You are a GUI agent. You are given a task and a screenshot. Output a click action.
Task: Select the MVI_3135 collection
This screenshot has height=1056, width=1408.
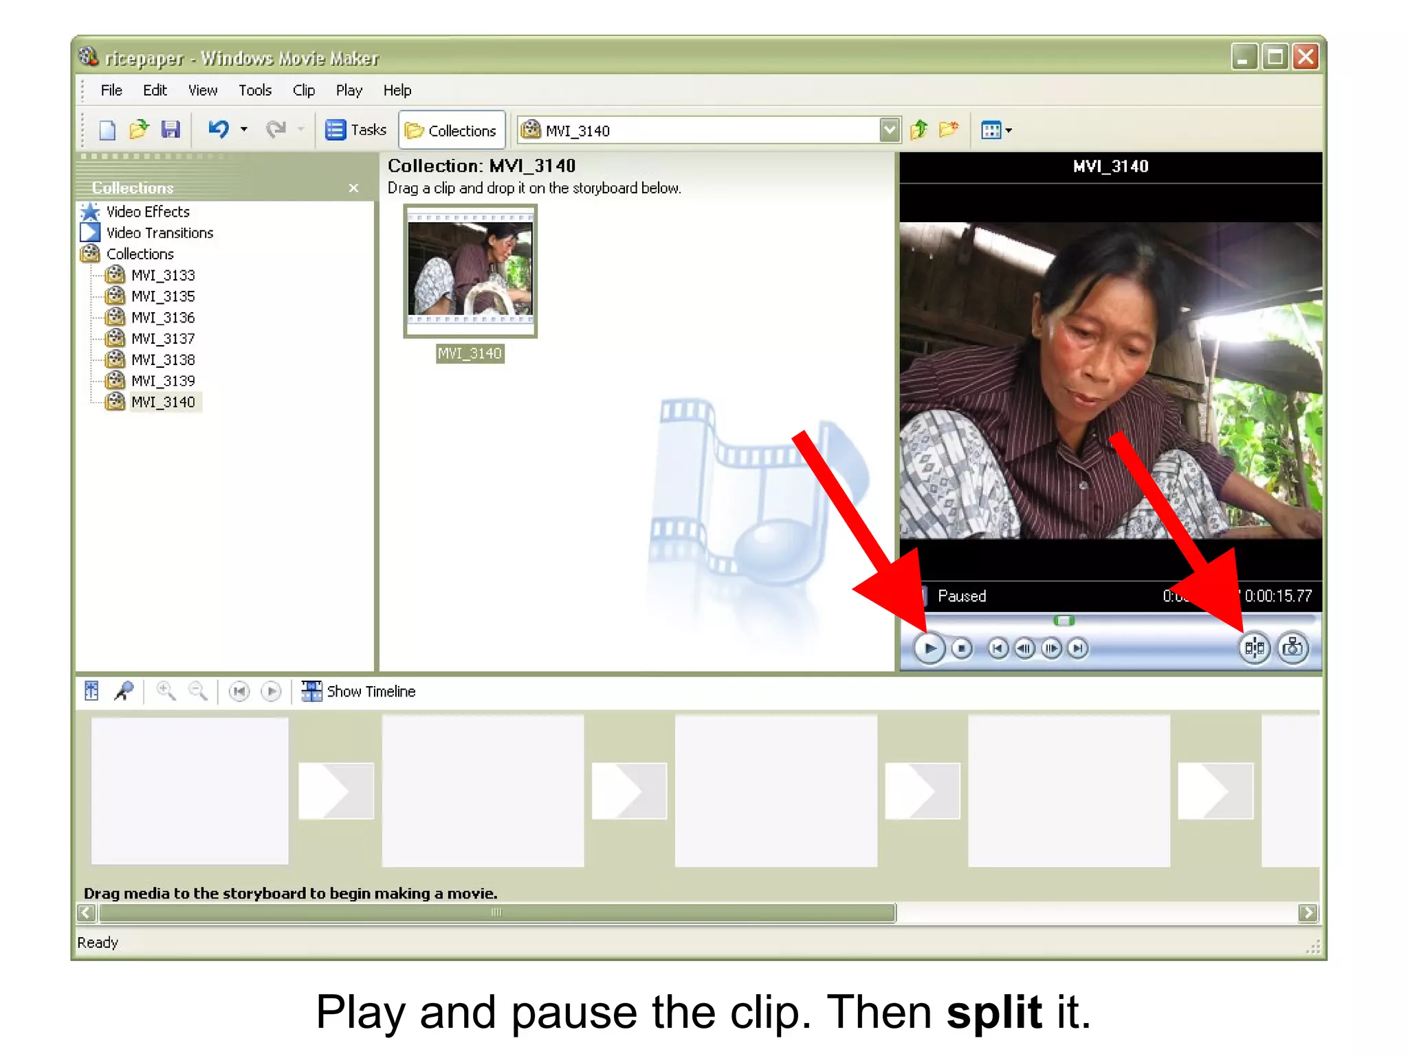(163, 296)
